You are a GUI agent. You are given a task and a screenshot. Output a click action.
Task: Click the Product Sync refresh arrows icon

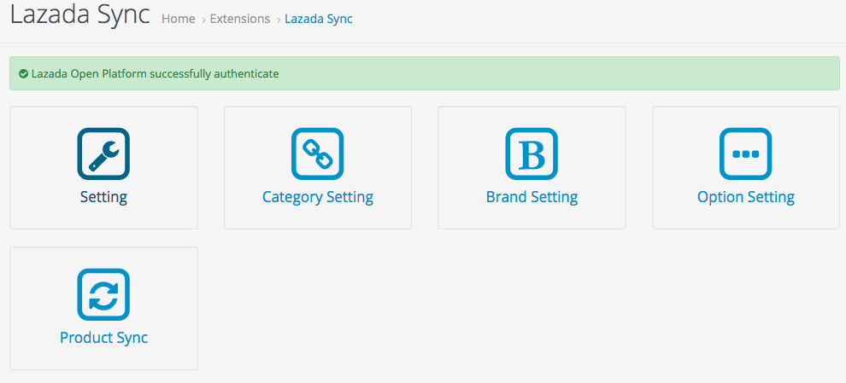pos(103,294)
